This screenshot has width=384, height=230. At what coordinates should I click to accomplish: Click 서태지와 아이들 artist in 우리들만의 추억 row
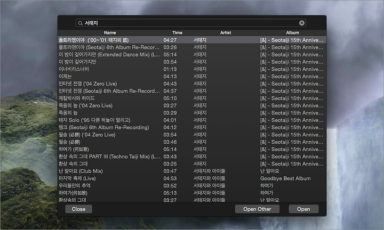pyautogui.click(x=209, y=185)
